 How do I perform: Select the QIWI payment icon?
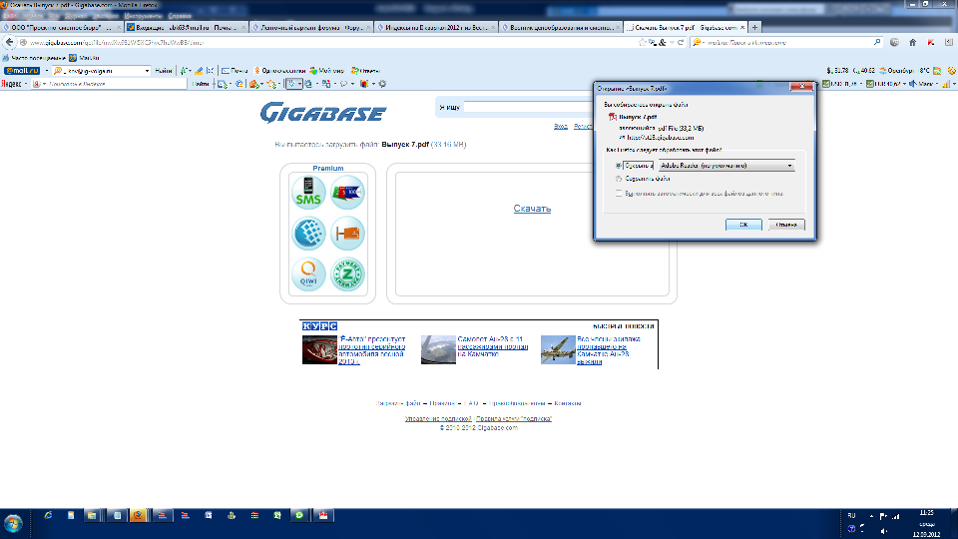308,273
